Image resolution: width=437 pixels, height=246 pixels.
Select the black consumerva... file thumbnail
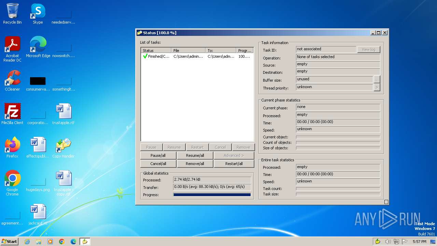(x=38, y=83)
